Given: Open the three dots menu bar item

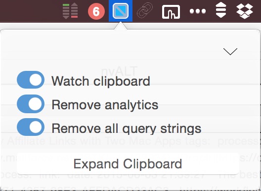Looking at the screenshot, I should pos(198,11).
